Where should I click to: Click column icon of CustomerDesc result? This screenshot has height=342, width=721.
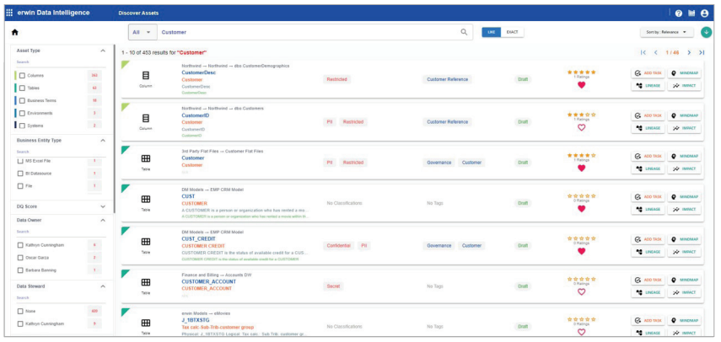coord(146,76)
